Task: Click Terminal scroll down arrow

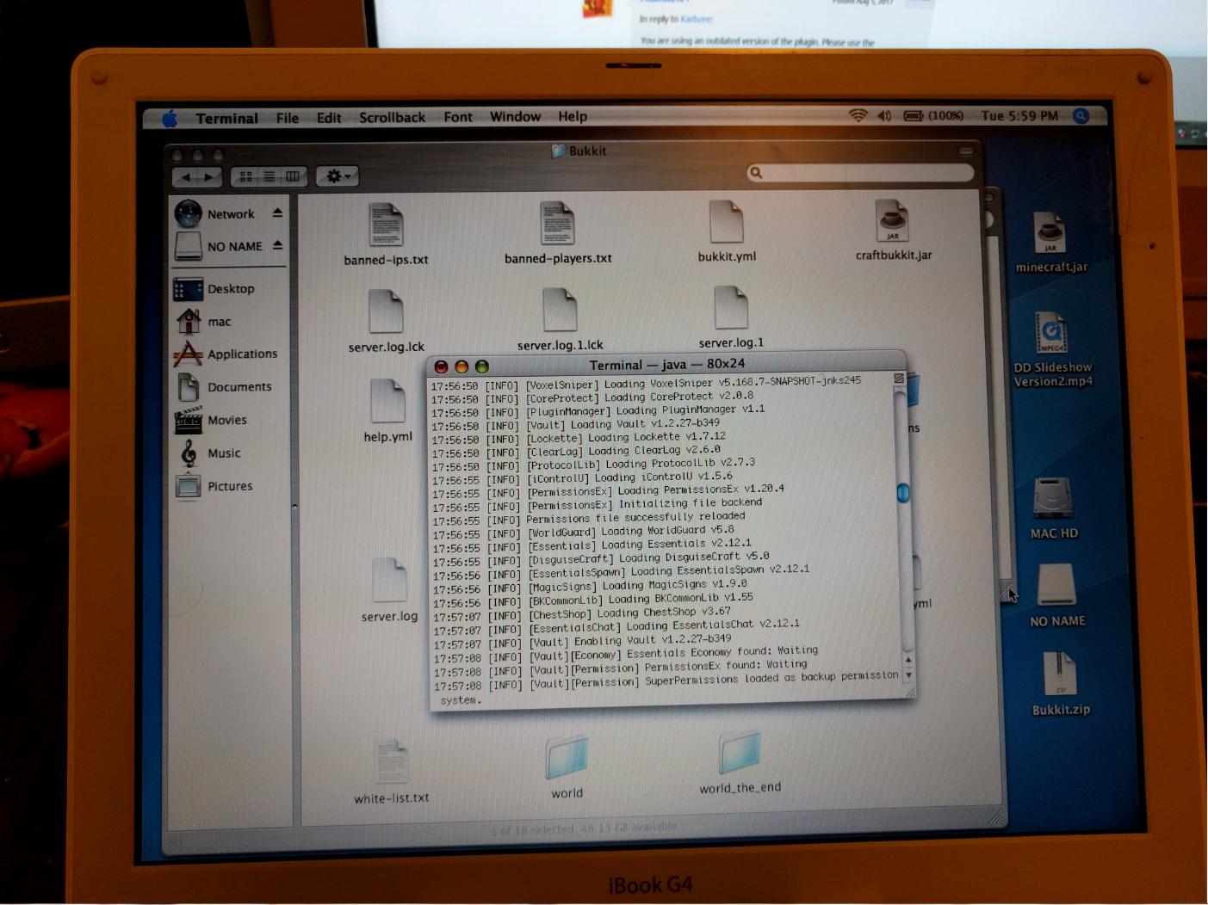Action: (908, 675)
